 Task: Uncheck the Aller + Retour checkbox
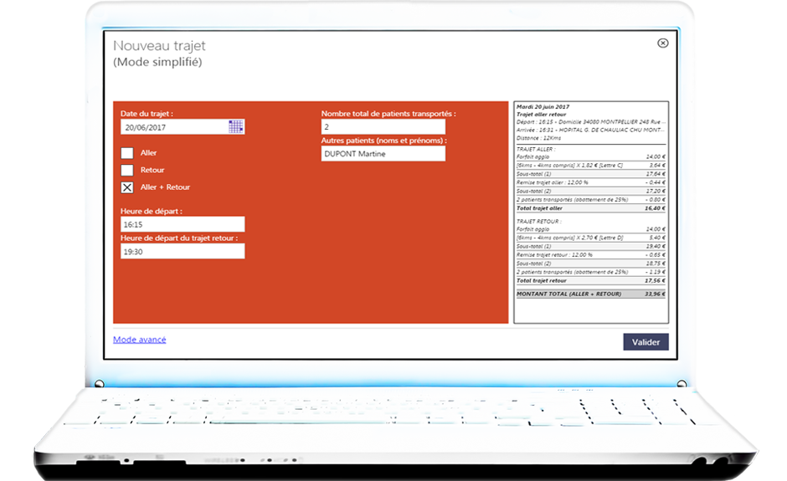127,188
